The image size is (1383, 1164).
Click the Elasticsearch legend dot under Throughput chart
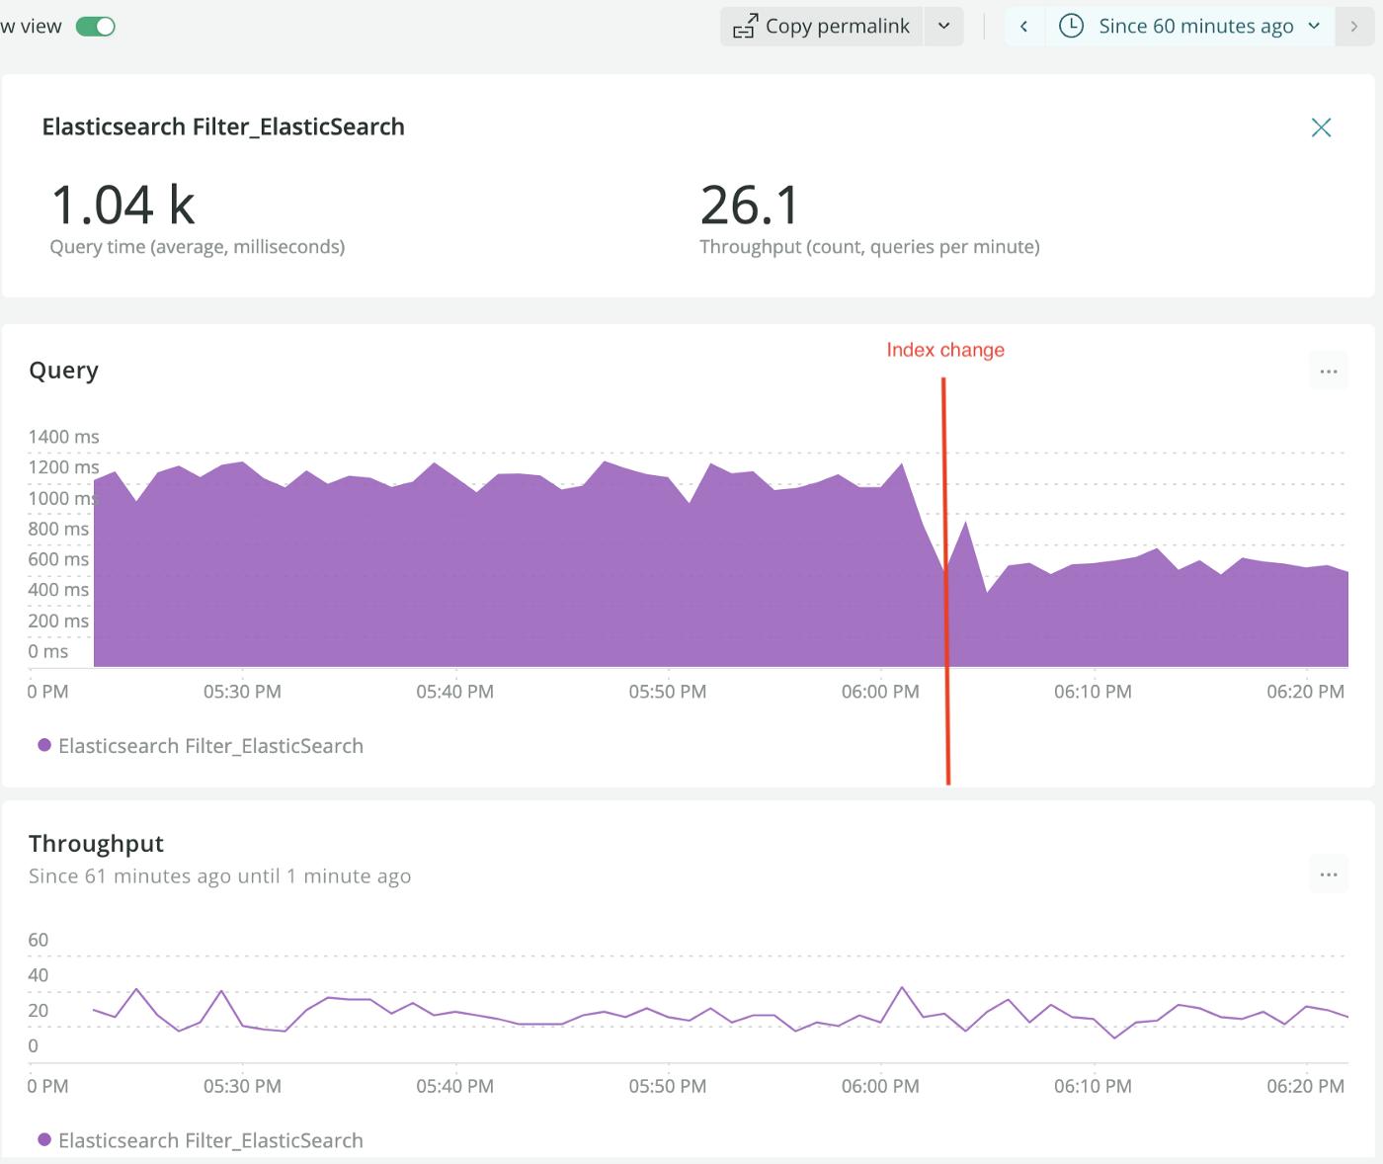pos(44,1139)
